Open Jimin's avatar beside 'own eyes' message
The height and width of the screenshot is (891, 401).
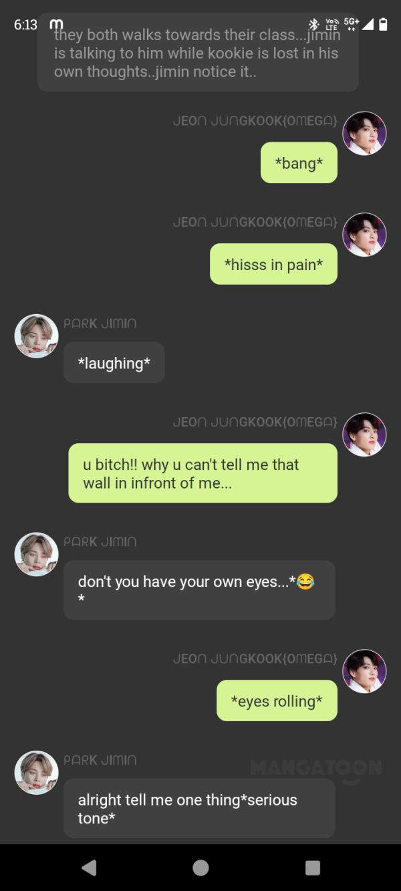point(37,554)
